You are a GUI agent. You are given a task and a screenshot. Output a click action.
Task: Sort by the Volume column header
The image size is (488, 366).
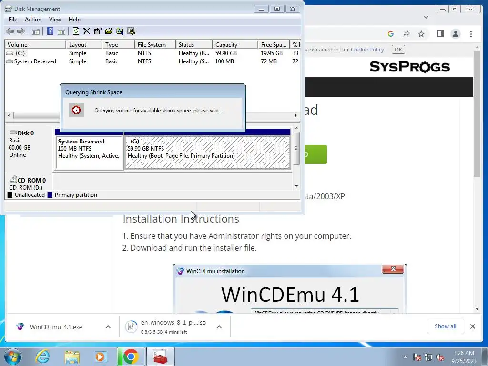tap(35, 44)
